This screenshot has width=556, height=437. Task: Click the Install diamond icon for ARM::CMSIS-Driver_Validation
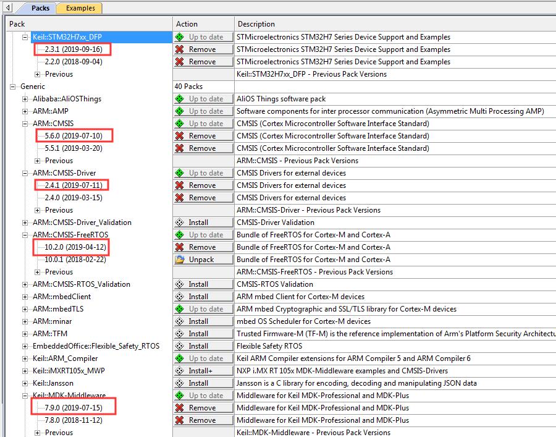coord(180,223)
